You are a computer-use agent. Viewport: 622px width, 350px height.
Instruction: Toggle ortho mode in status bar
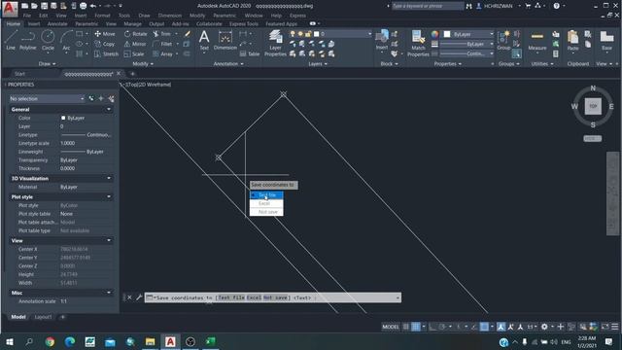coord(432,327)
